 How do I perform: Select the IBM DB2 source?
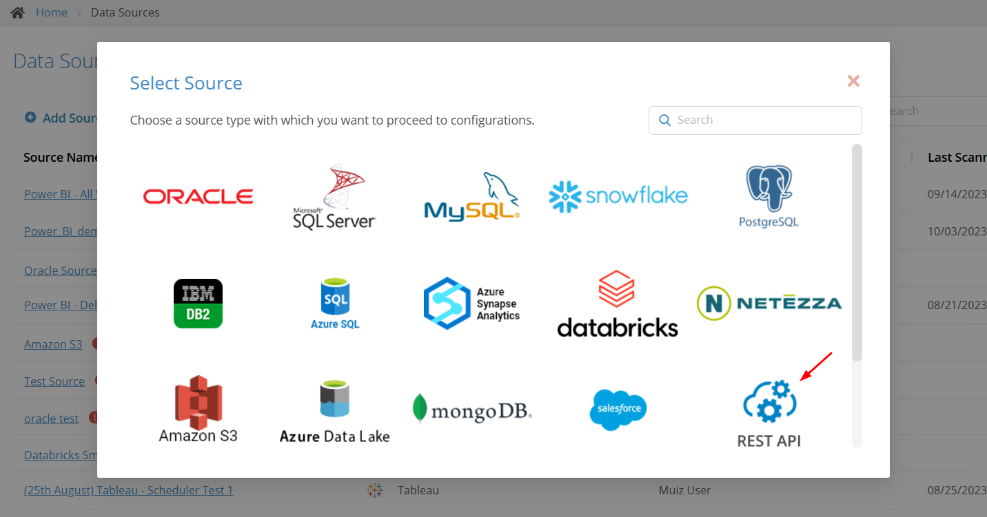click(x=198, y=304)
